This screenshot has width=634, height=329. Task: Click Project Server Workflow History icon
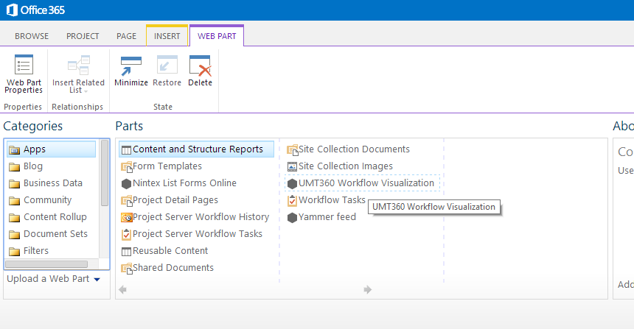127,218
